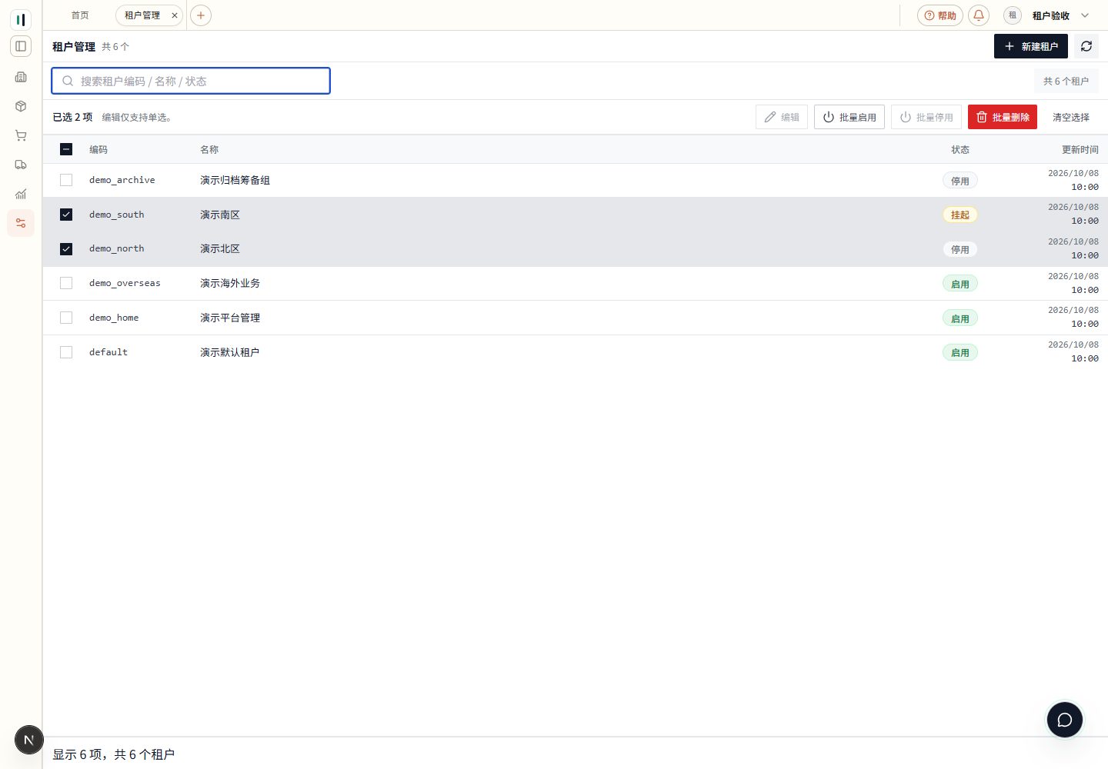Screen dimensions: 1108x769
Task: Open the package box icon in sidebar
Action: click(x=21, y=106)
